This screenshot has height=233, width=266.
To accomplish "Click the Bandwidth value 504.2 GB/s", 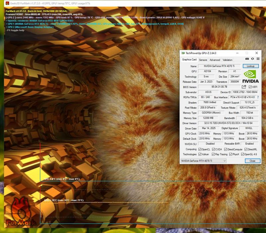I will point(247,118).
